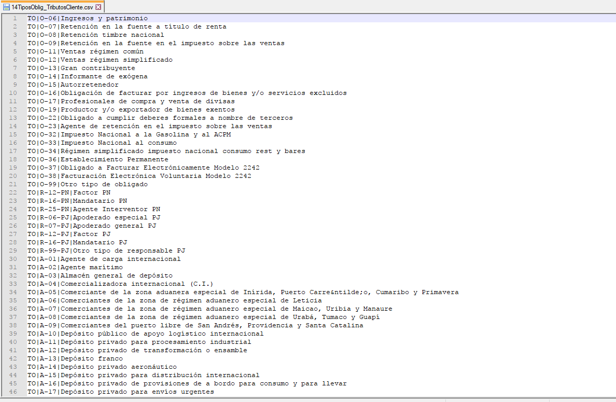Click the 'Apoderado especial PJ' line

click(94, 217)
